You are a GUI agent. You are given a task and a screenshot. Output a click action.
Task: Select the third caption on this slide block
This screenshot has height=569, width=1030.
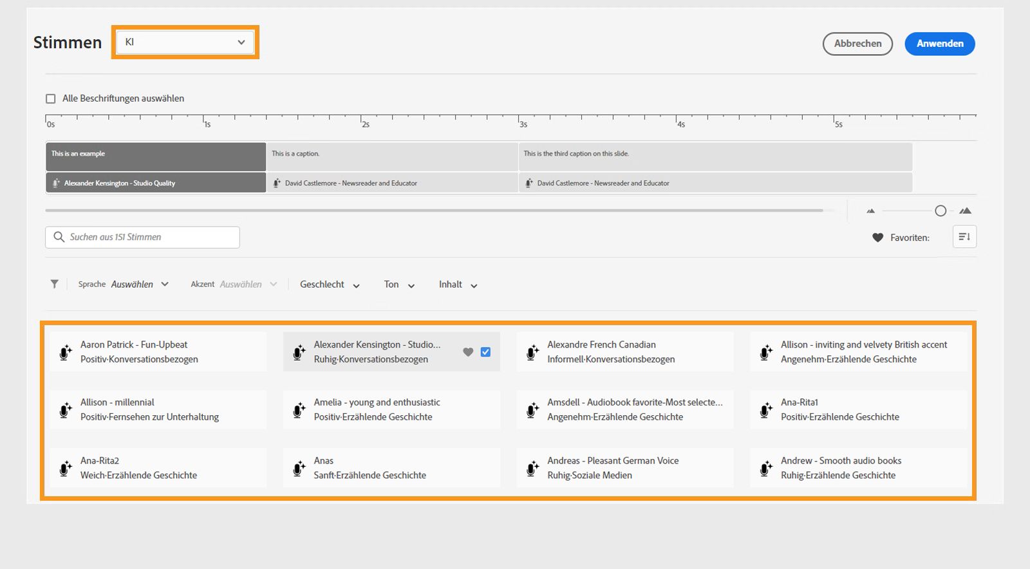[x=715, y=156]
